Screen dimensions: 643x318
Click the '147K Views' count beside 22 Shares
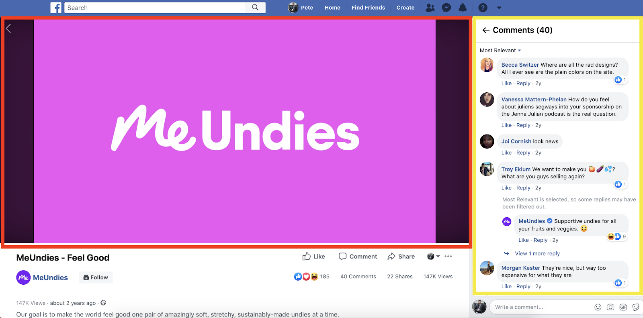[x=438, y=277]
